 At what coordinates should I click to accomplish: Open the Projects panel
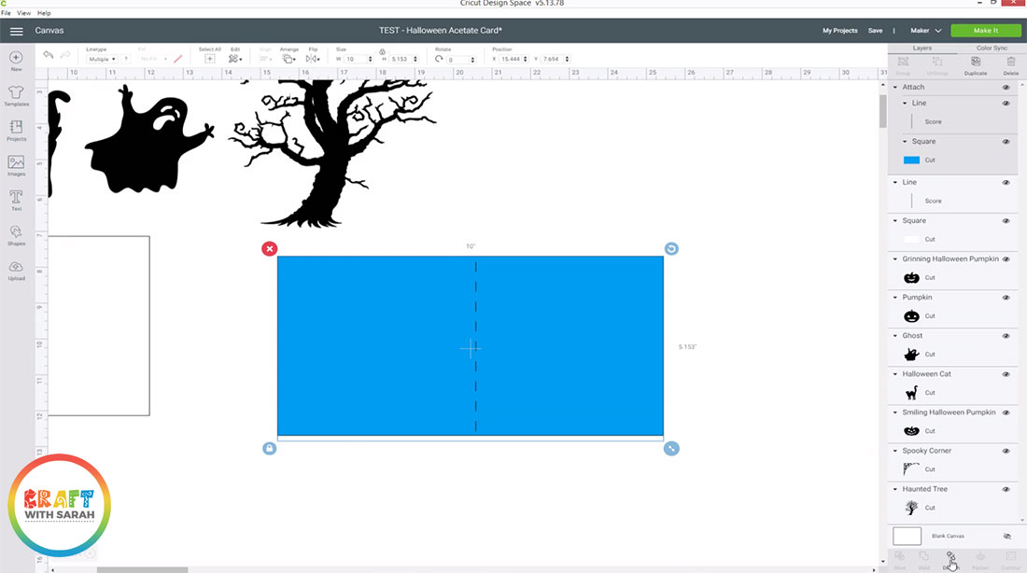[x=17, y=131]
